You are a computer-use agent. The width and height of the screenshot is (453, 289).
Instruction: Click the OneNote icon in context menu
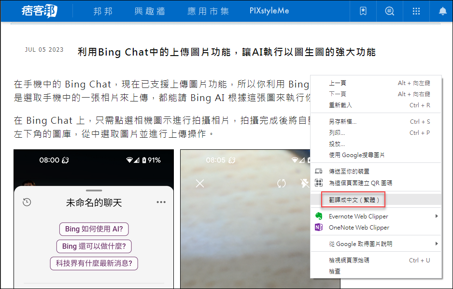click(319, 228)
